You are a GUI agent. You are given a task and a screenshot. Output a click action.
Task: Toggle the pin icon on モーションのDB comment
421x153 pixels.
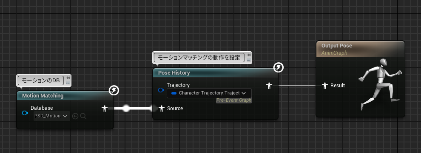tap(68, 78)
